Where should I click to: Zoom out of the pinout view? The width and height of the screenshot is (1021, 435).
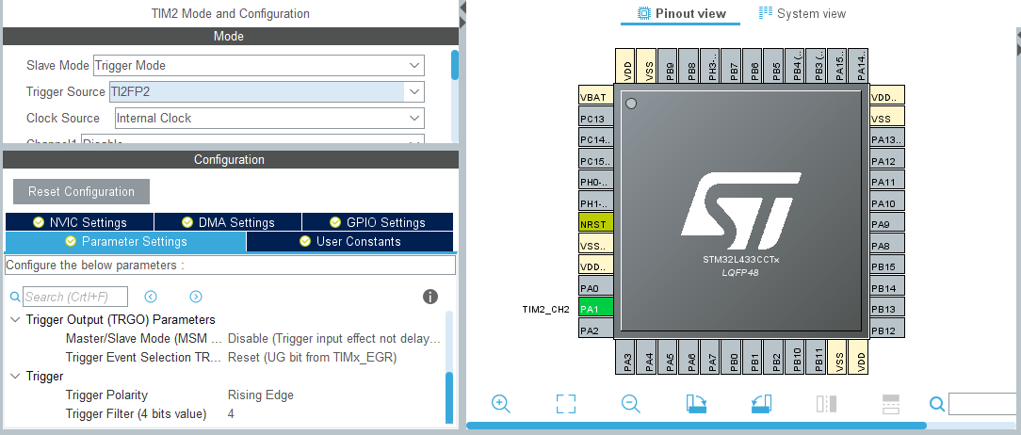(631, 404)
